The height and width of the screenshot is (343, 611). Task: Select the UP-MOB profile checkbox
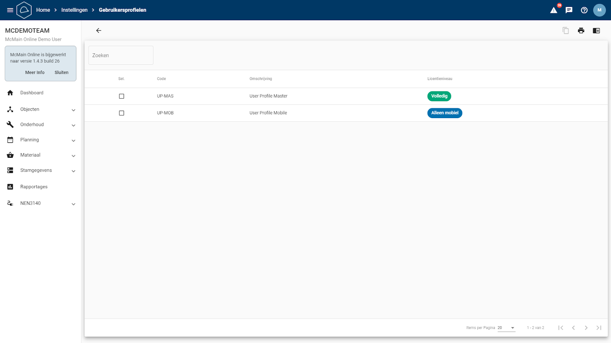(x=121, y=113)
